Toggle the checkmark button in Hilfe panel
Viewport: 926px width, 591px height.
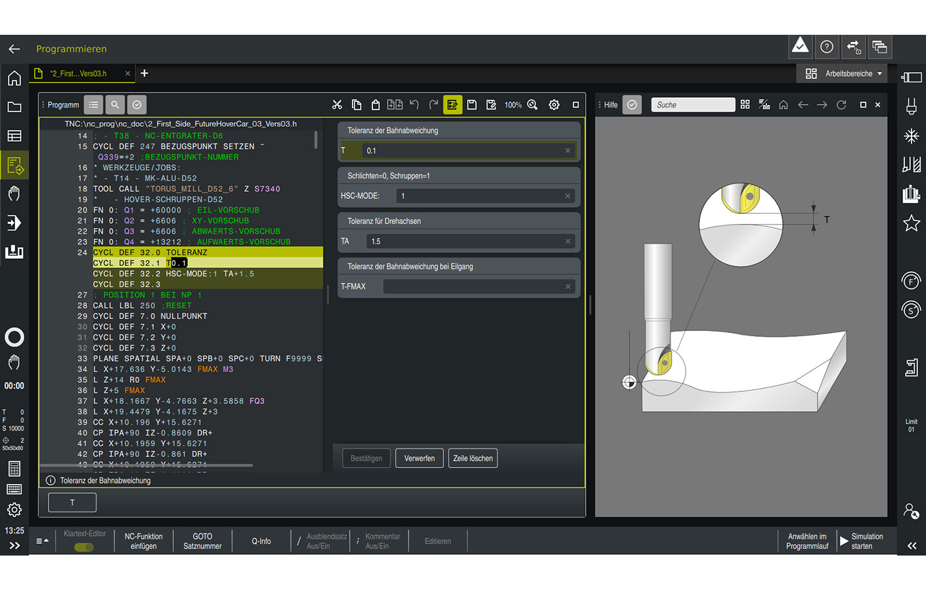pyautogui.click(x=632, y=105)
